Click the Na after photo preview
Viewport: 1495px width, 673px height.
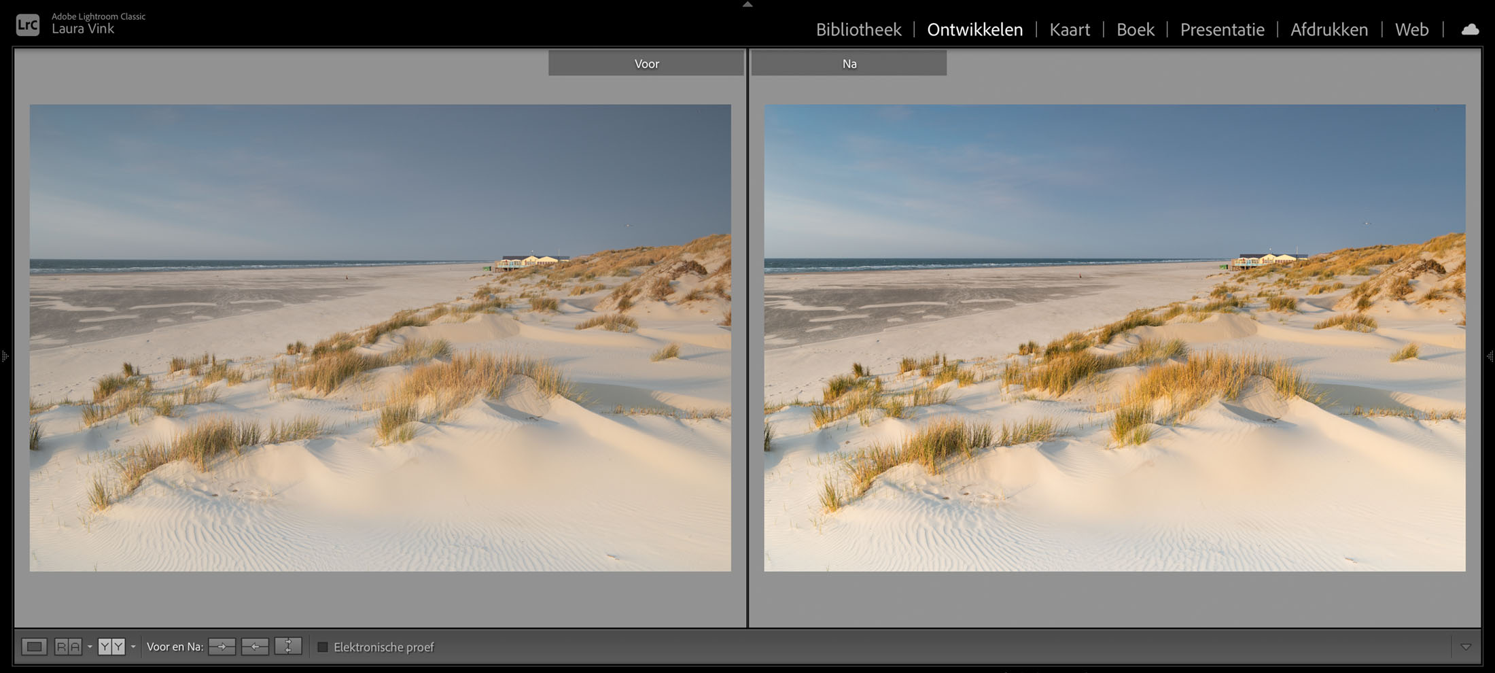pos(1114,338)
